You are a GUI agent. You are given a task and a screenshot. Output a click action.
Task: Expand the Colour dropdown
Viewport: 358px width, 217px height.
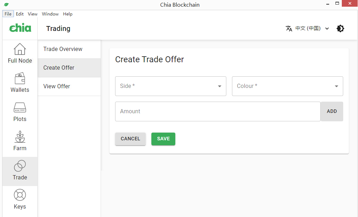click(287, 86)
